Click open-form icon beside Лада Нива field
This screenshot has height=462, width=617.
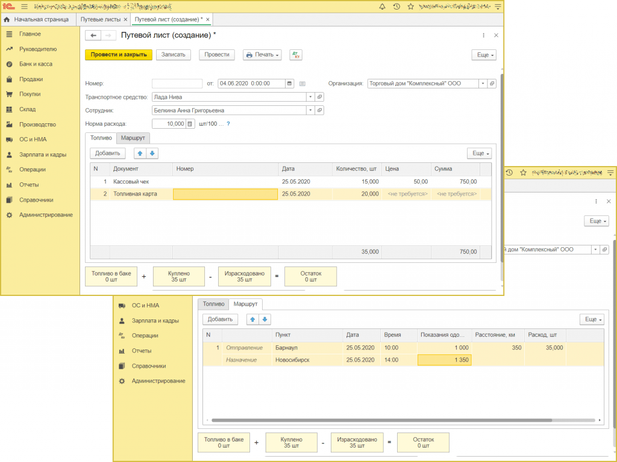coord(320,97)
